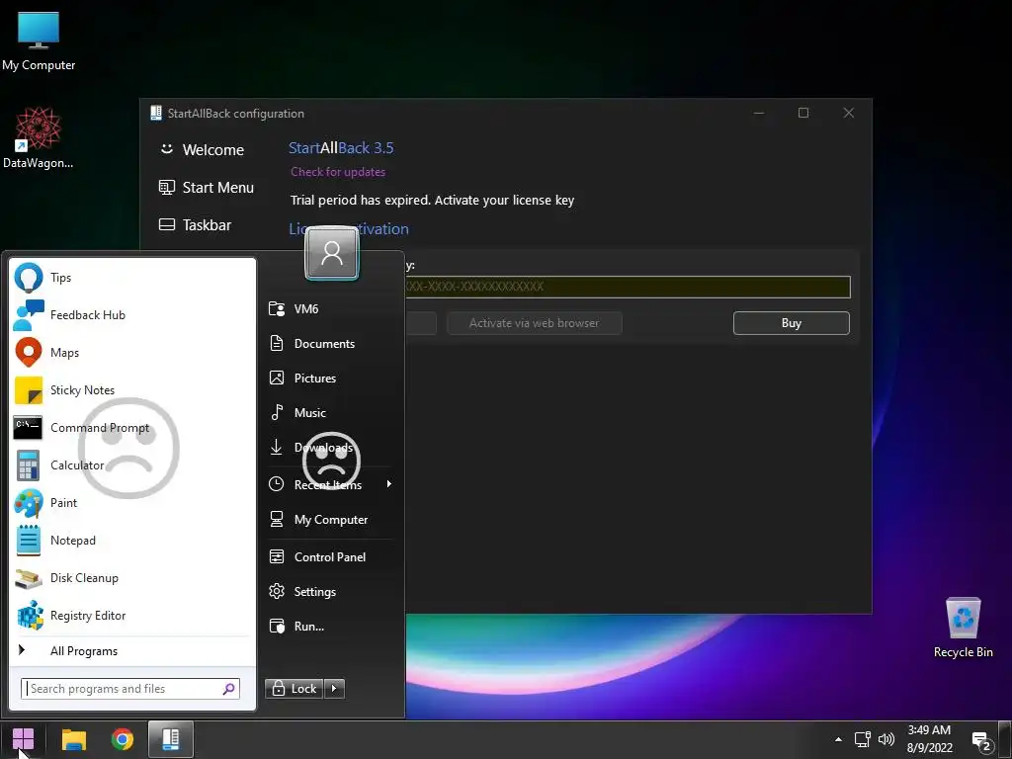Open File Explorer from taskbar

(73, 739)
